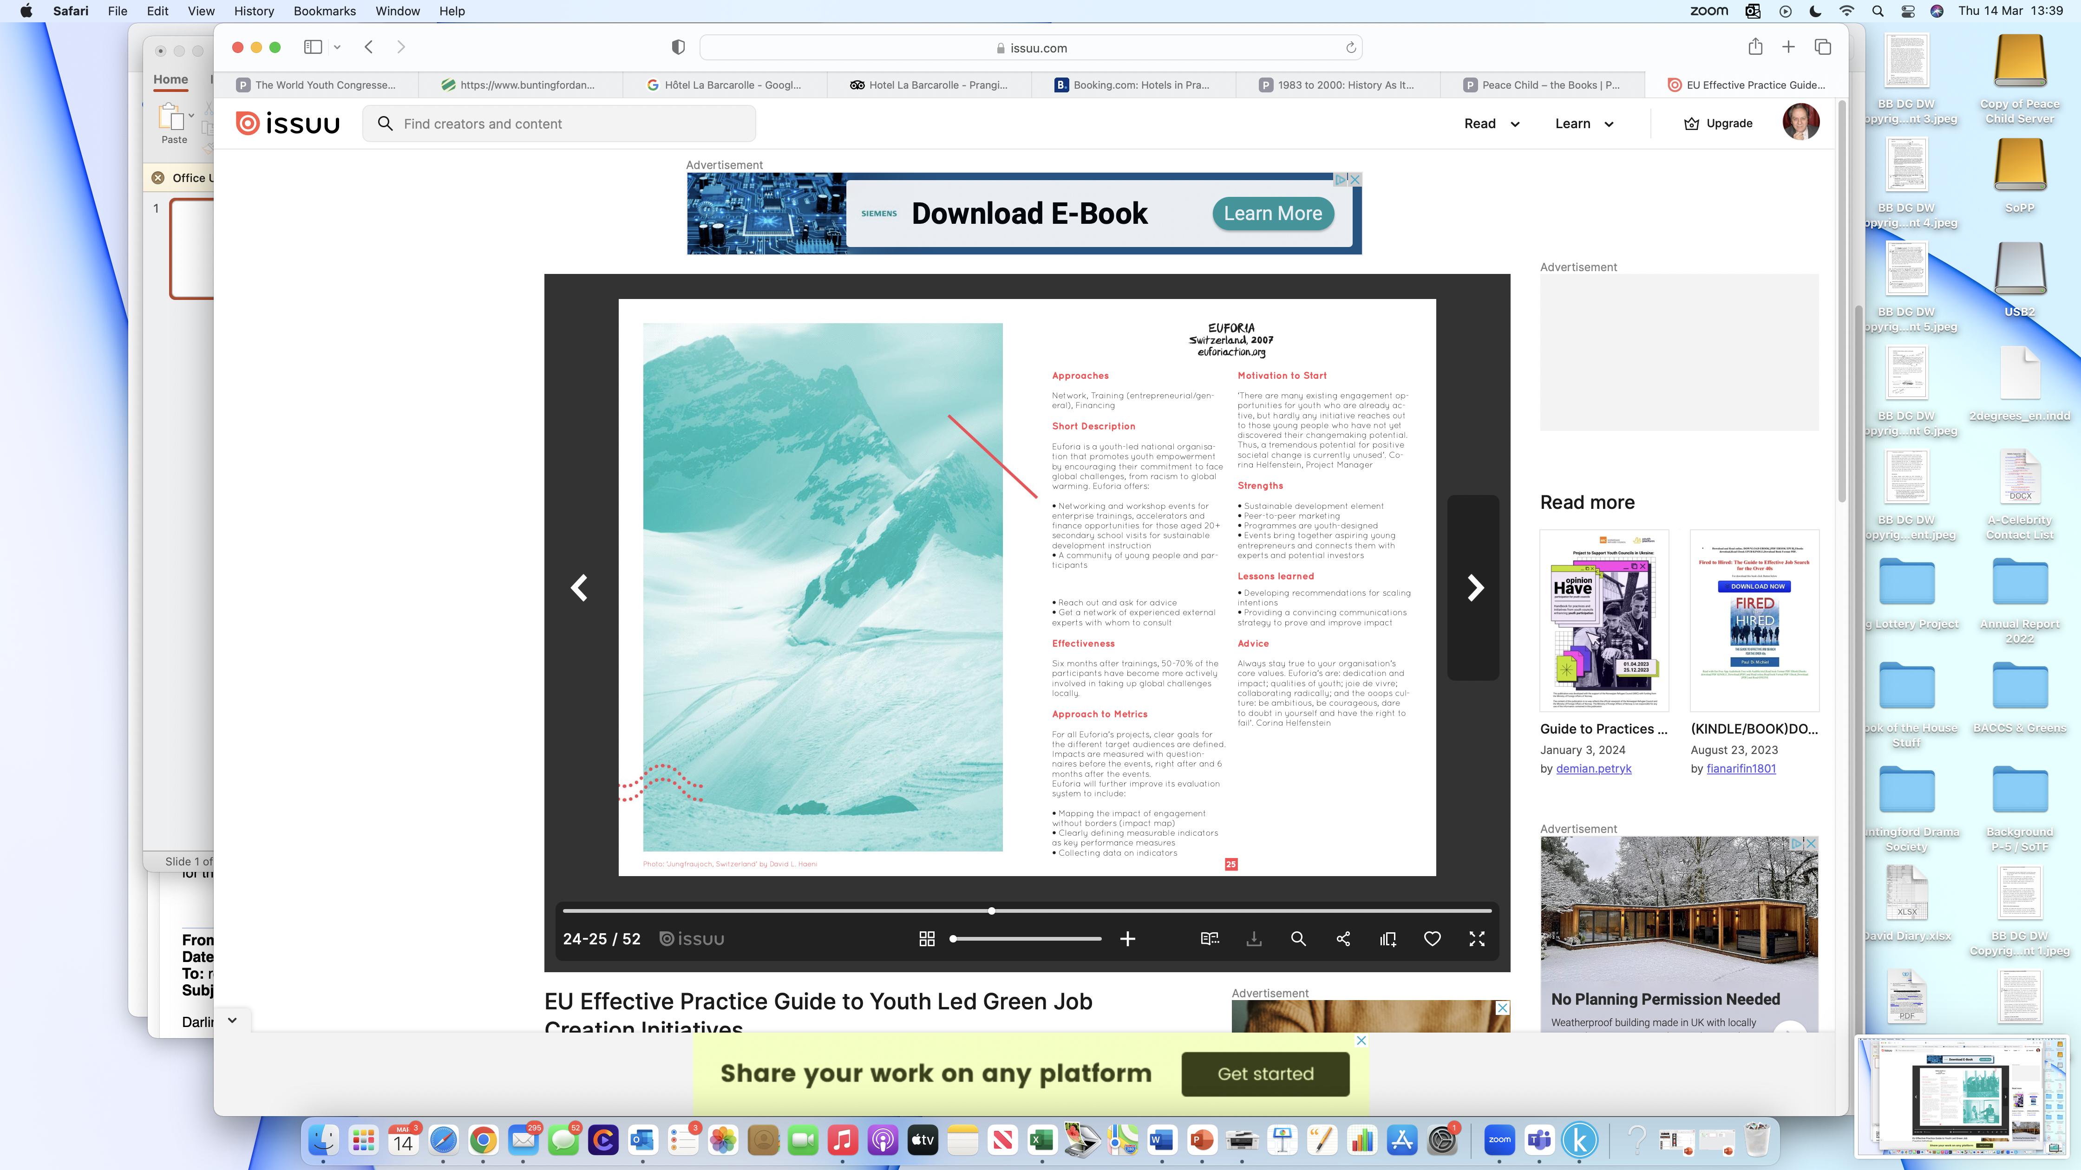Expand the Learn dropdown menu
The image size is (2081, 1170).
(1584, 123)
